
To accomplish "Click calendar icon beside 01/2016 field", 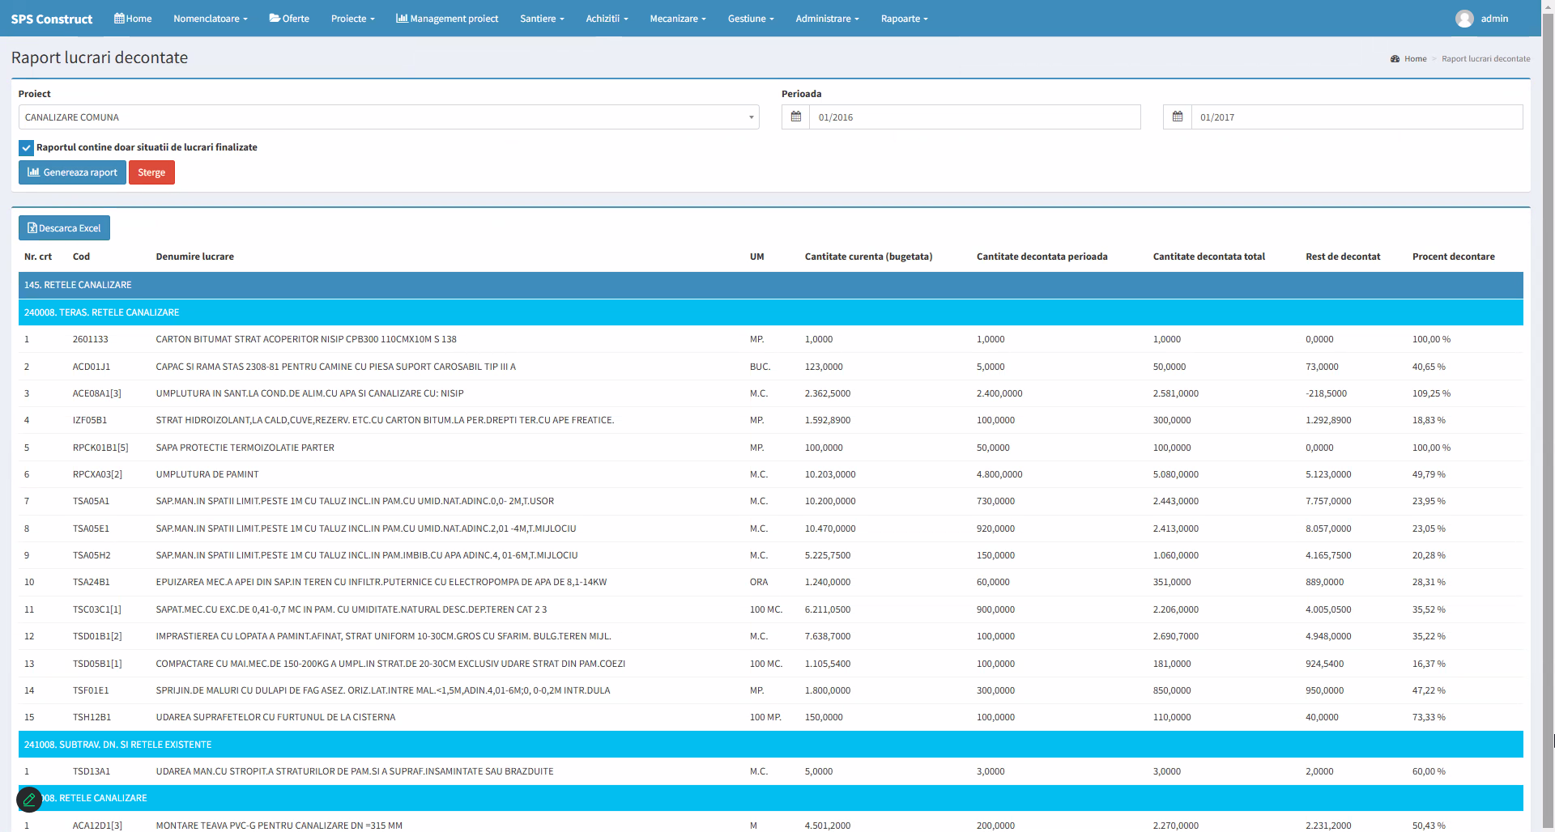I will 796,117.
